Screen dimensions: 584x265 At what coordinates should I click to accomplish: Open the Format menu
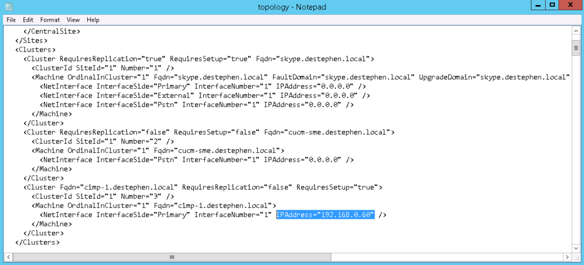click(50, 20)
